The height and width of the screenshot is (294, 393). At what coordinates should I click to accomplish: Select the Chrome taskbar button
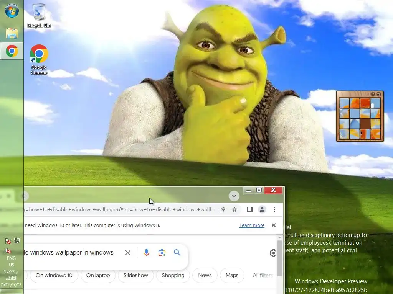click(12, 51)
